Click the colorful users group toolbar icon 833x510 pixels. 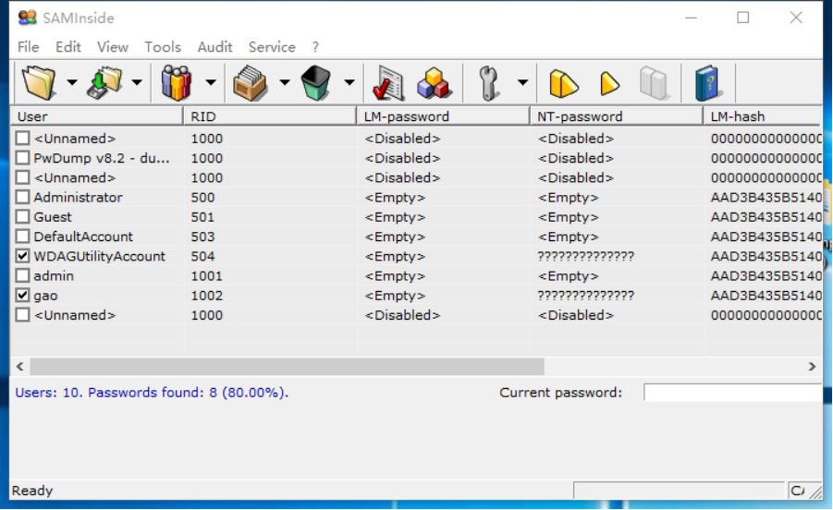177,83
